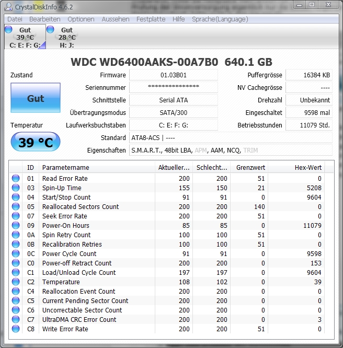Select disk tab H: J:
The width and height of the screenshot is (343, 348).
pos(66,37)
